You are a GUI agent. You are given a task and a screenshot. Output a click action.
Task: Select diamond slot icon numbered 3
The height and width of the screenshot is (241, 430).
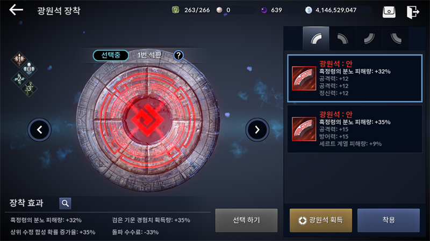pos(29,88)
